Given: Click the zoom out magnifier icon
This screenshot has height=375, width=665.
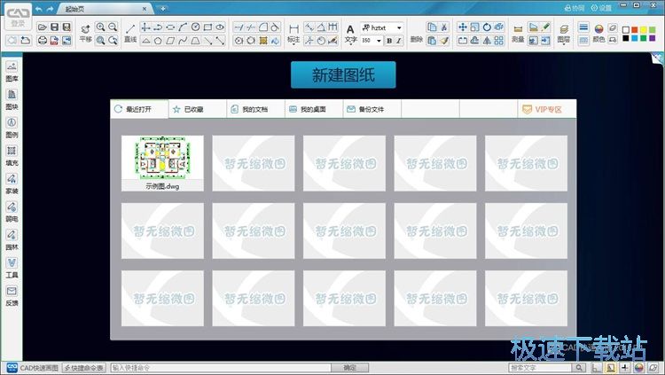Looking at the screenshot, I should pyautogui.click(x=113, y=27).
